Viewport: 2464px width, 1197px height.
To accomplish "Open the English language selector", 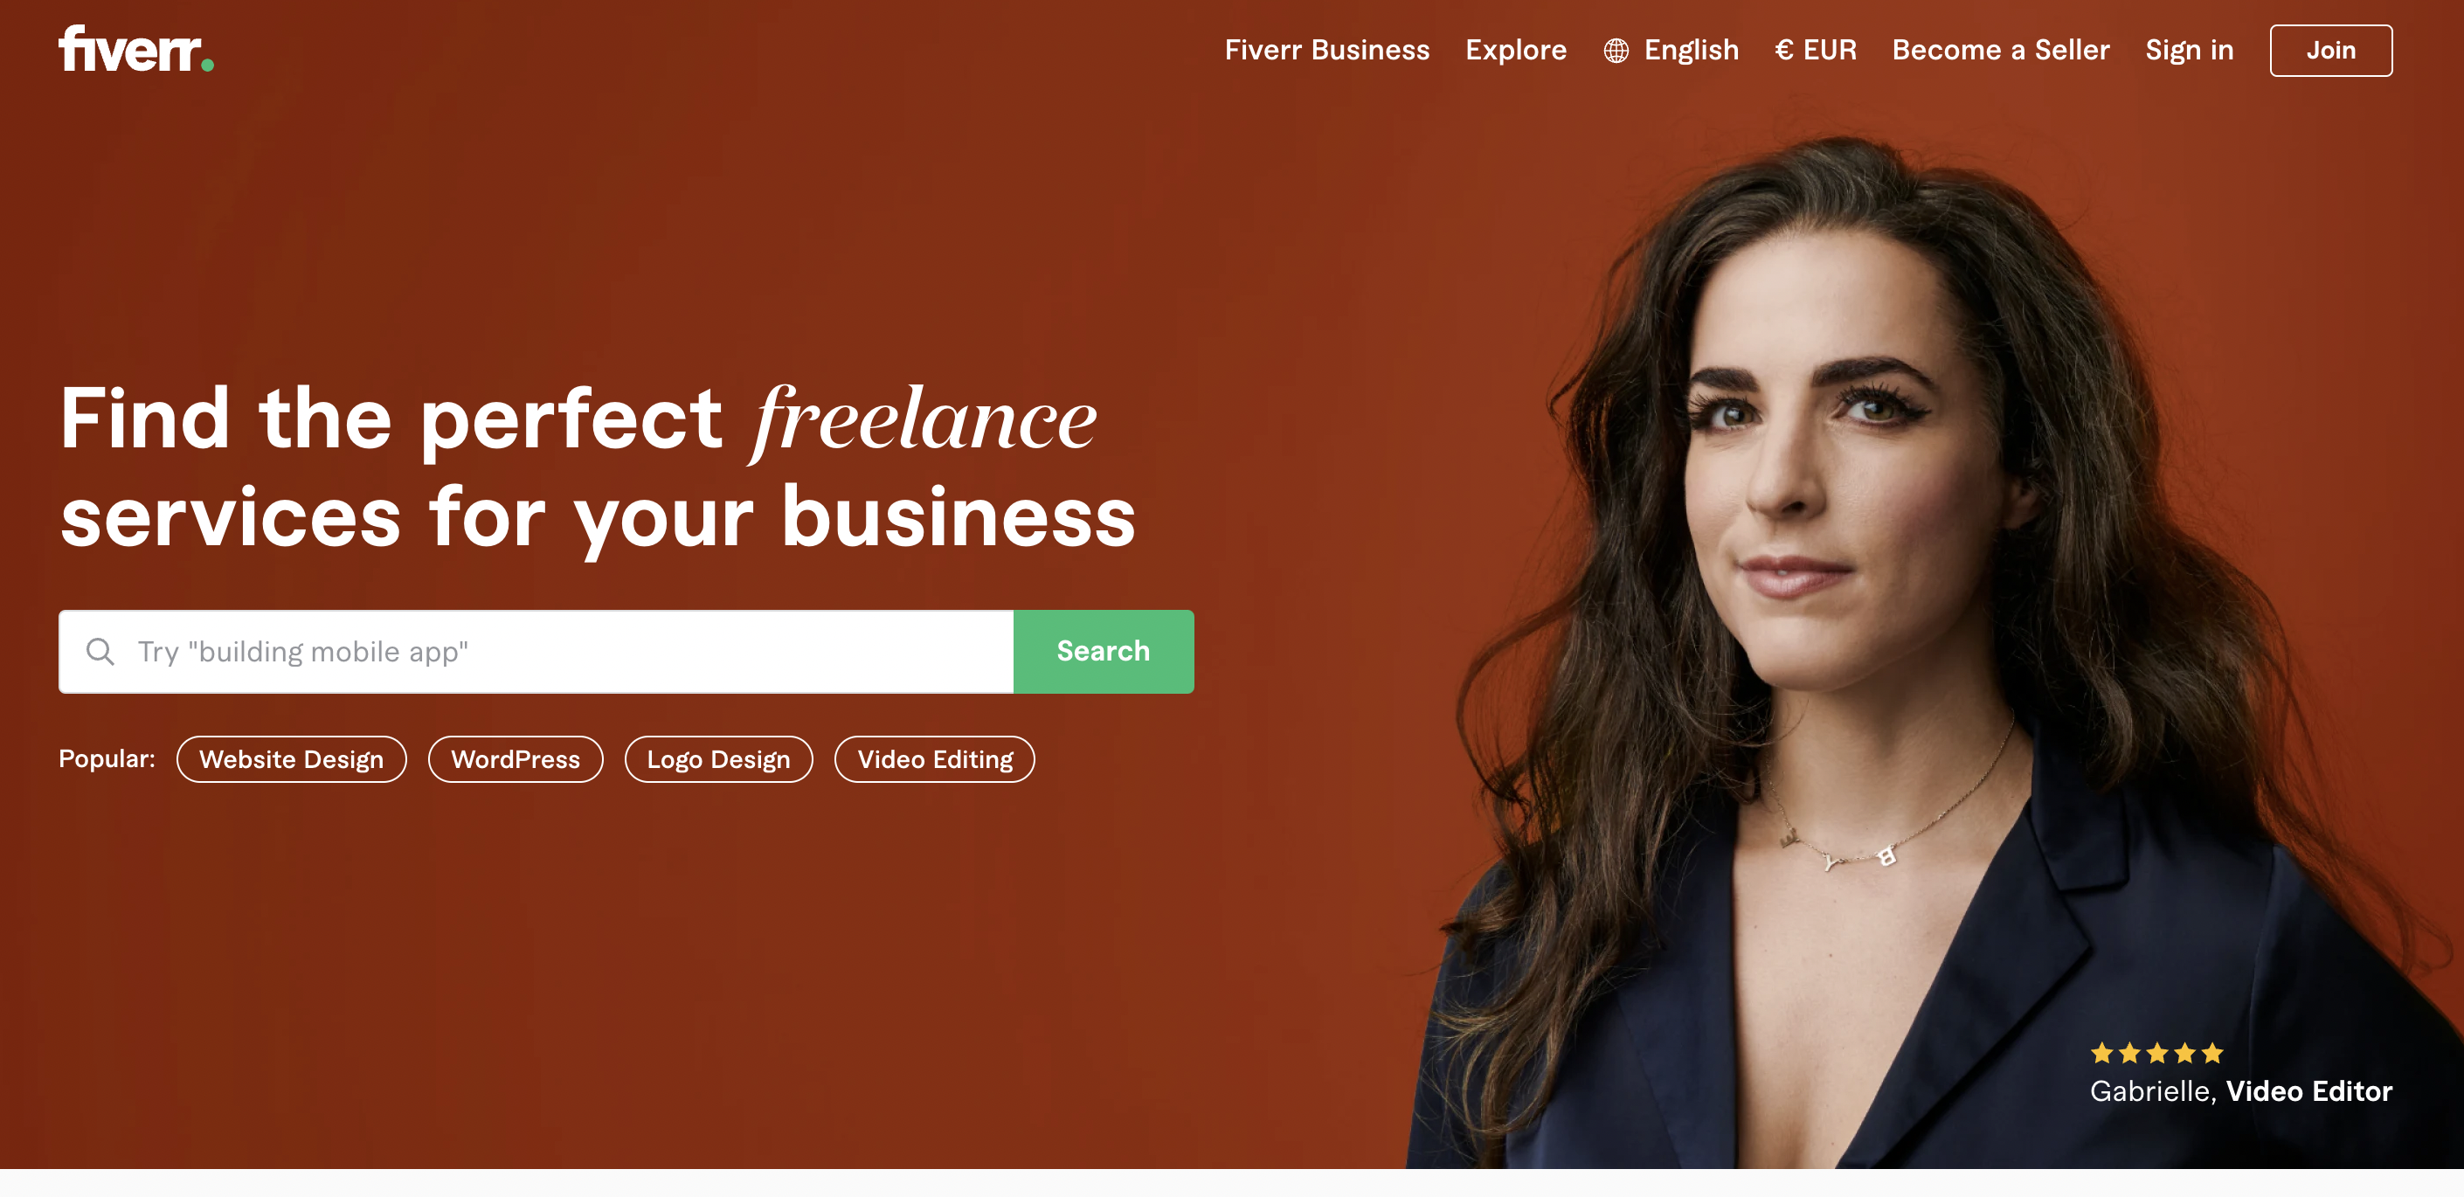I will [1690, 50].
